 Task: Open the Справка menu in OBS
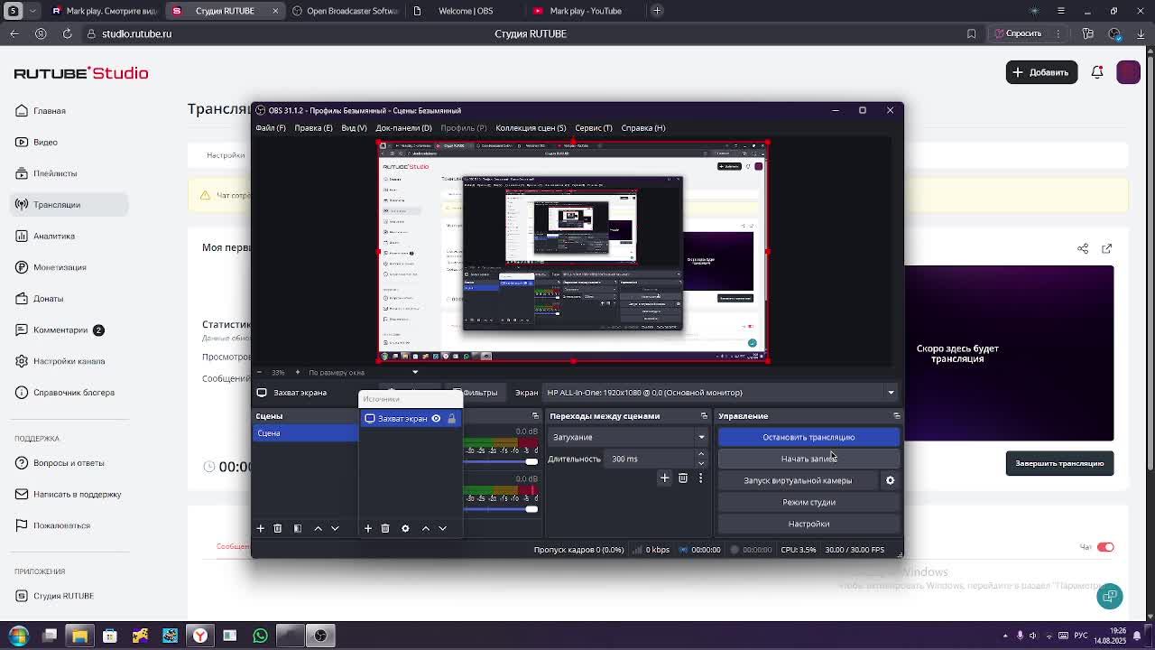click(x=643, y=128)
